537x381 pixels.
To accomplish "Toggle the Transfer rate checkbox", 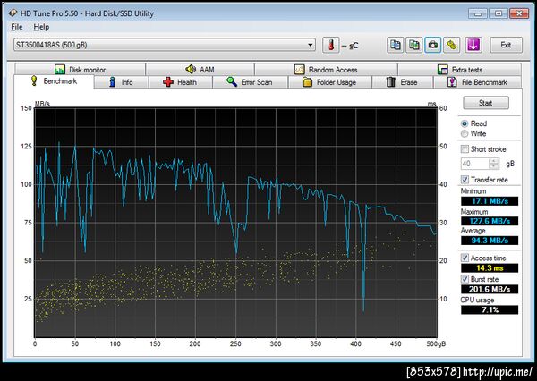I will 465,180.
